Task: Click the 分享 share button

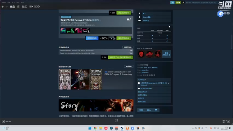Action: 141,110
